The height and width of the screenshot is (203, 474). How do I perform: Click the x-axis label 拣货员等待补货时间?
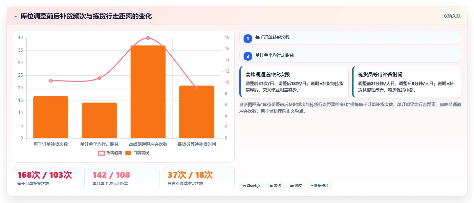(x=197, y=144)
